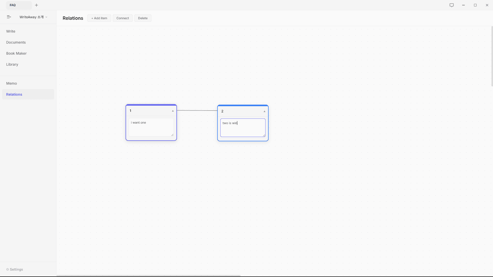Grab resize handle of card 2 textarea

[264, 135]
